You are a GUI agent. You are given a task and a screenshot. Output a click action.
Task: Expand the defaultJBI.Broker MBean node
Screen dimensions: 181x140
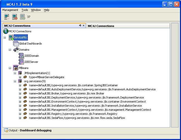(x=20, y=93)
